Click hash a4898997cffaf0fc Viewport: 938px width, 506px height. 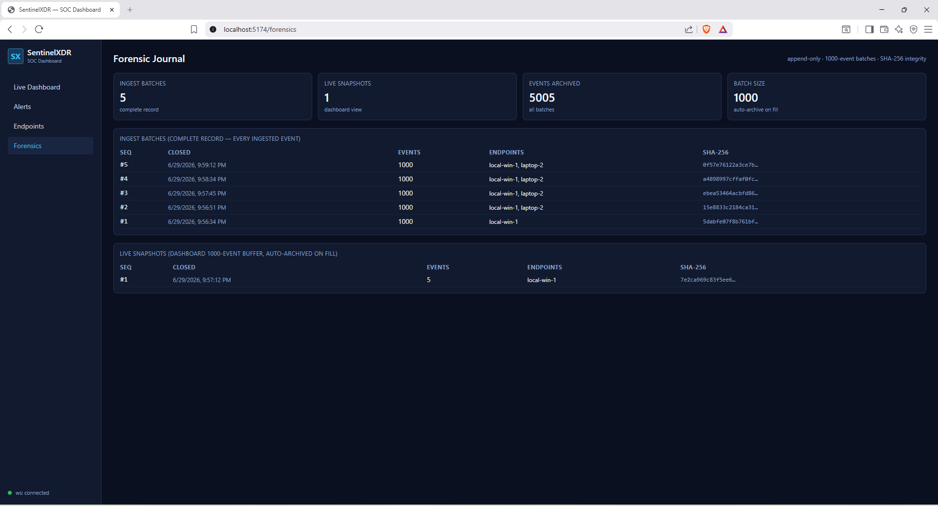pyautogui.click(x=730, y=179)
